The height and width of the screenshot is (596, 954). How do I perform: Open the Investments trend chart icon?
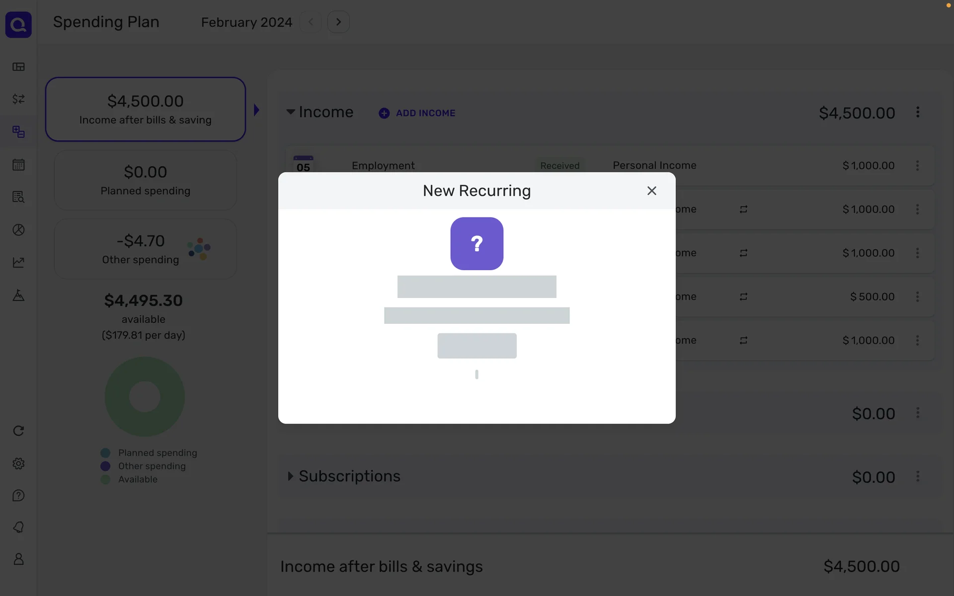coord(18,262)
